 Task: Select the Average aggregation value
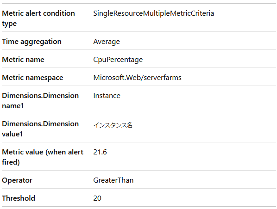pyautogui.click(x=107, y=42)
